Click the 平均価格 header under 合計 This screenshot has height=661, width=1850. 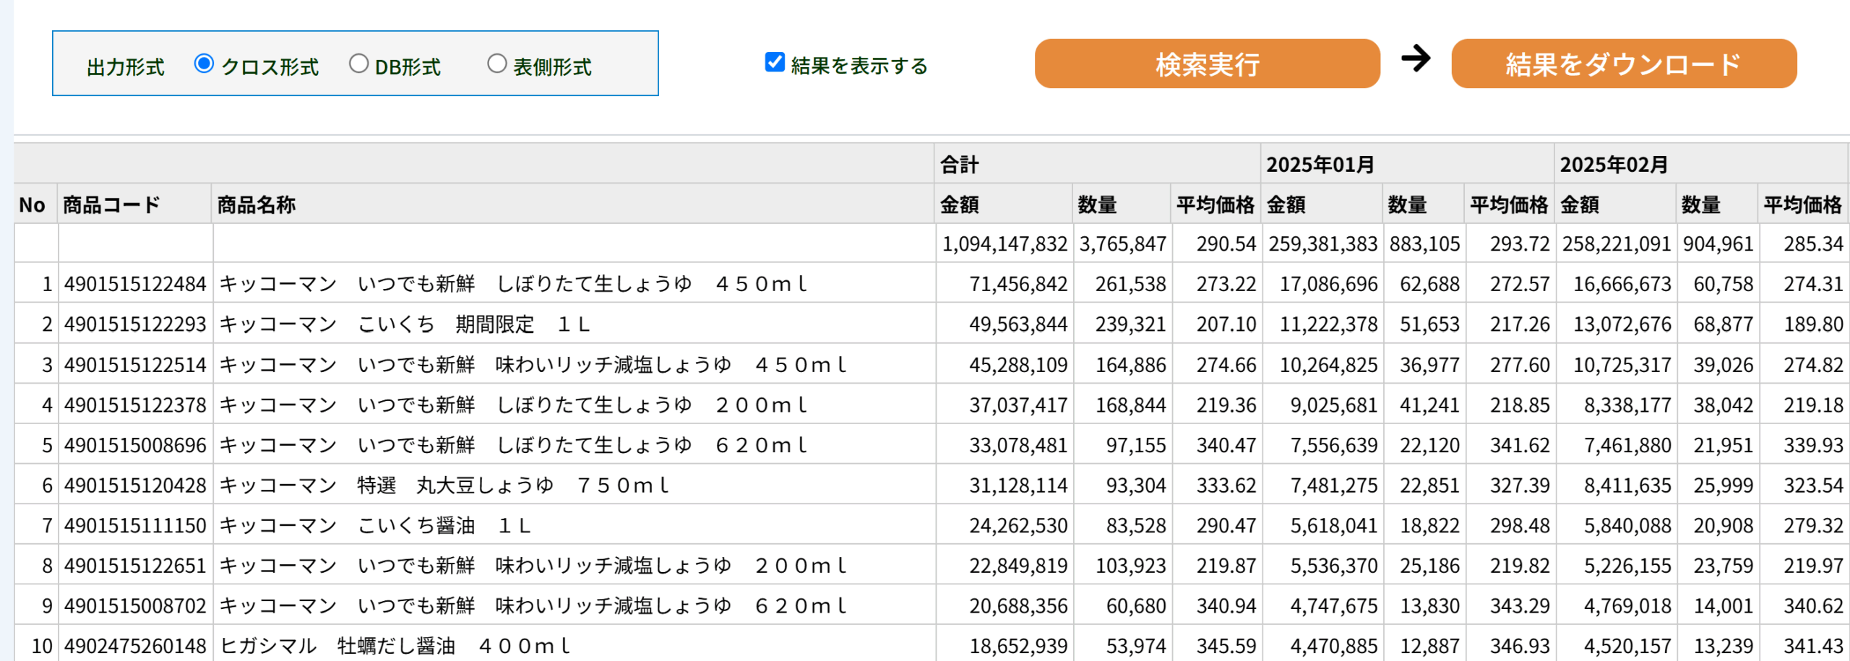coord(1216,204)
